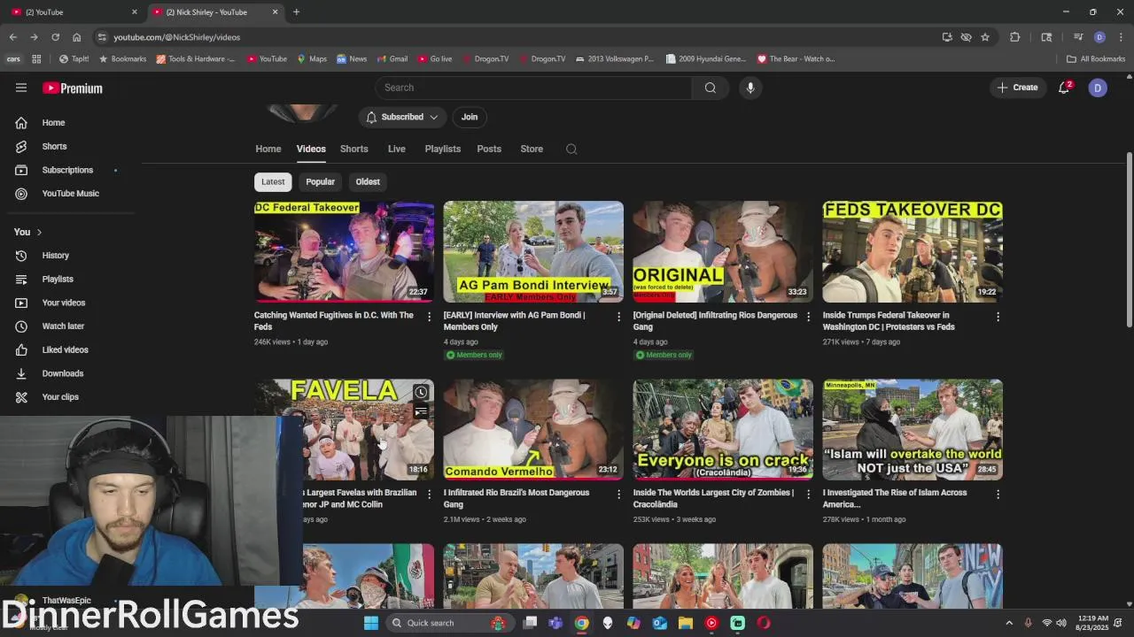Open YouTube Music in the sidebar
This screenshot has width=1134, height=637.
[x=70, y=194]
